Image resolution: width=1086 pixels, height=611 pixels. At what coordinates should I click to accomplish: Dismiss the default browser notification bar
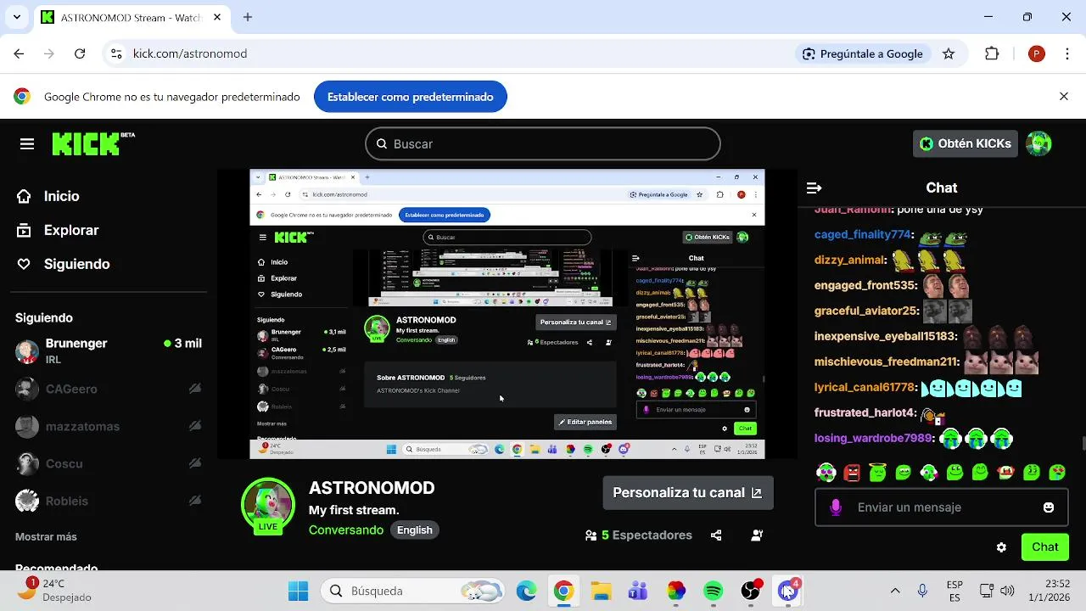[x=1064, y=97]
